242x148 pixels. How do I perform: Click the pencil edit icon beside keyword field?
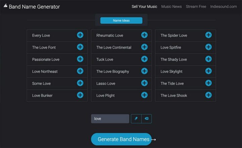[136, 119]
